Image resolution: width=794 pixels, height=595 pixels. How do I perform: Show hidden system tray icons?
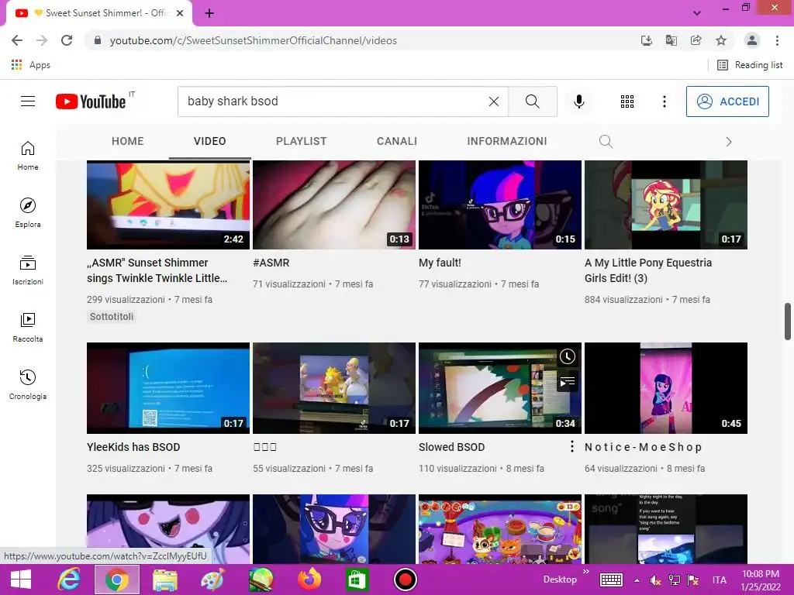click(x=637, y=580)
